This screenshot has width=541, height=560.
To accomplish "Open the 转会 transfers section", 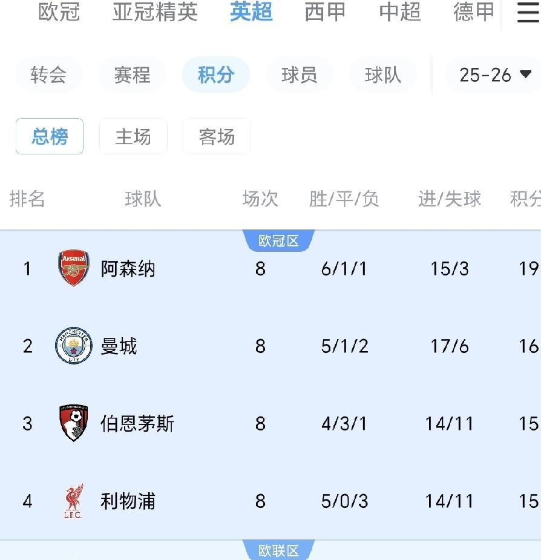I will (48, 75).
